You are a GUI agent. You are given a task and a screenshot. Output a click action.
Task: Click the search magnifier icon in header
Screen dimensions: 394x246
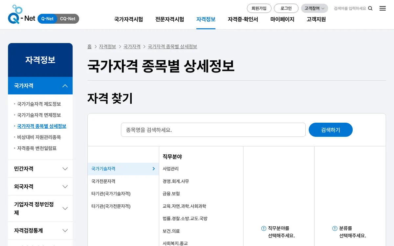(370, 9)
